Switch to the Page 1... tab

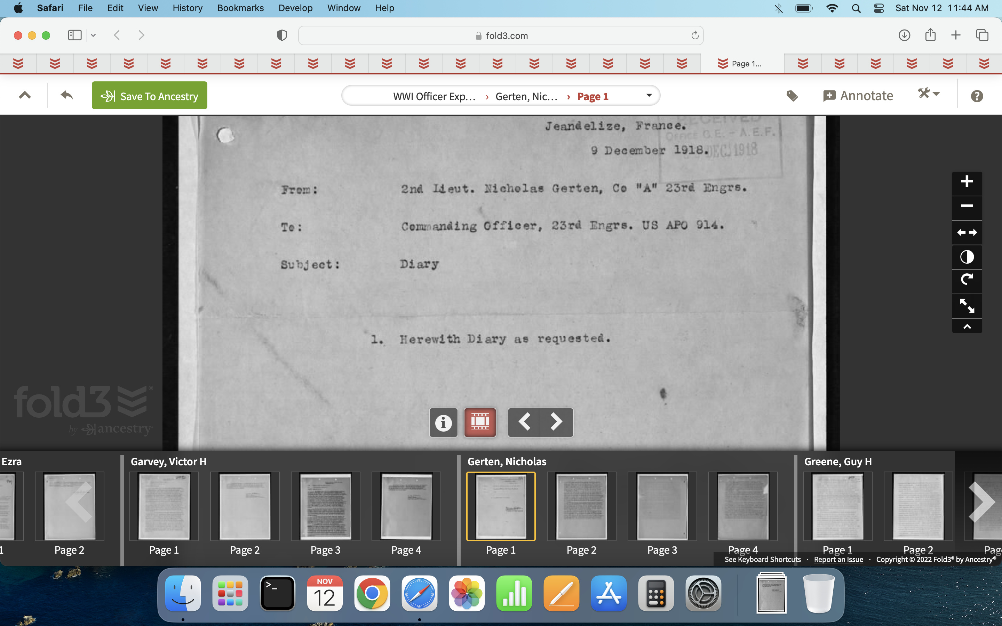pos(741,63)
